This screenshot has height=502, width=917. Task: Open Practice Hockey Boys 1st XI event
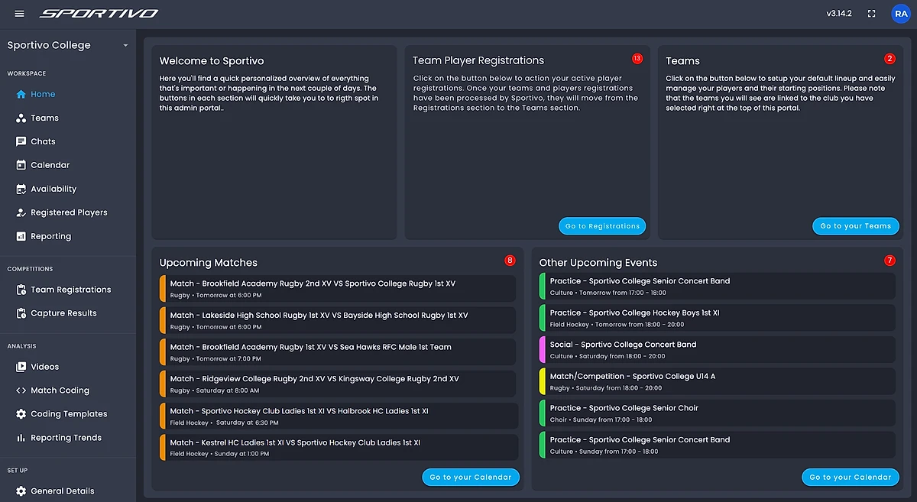pos(717,318)
